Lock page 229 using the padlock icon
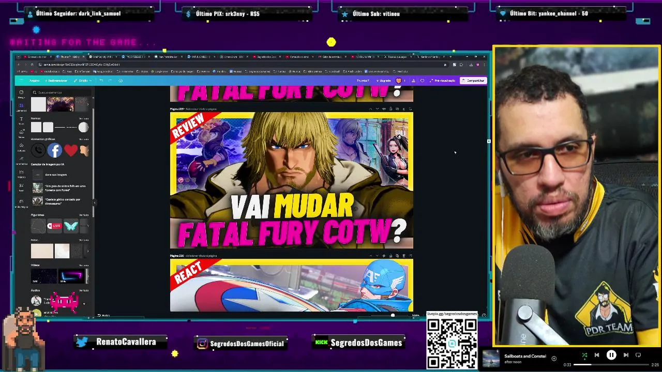Screen dimensions: 662x372 coord(390,109)
